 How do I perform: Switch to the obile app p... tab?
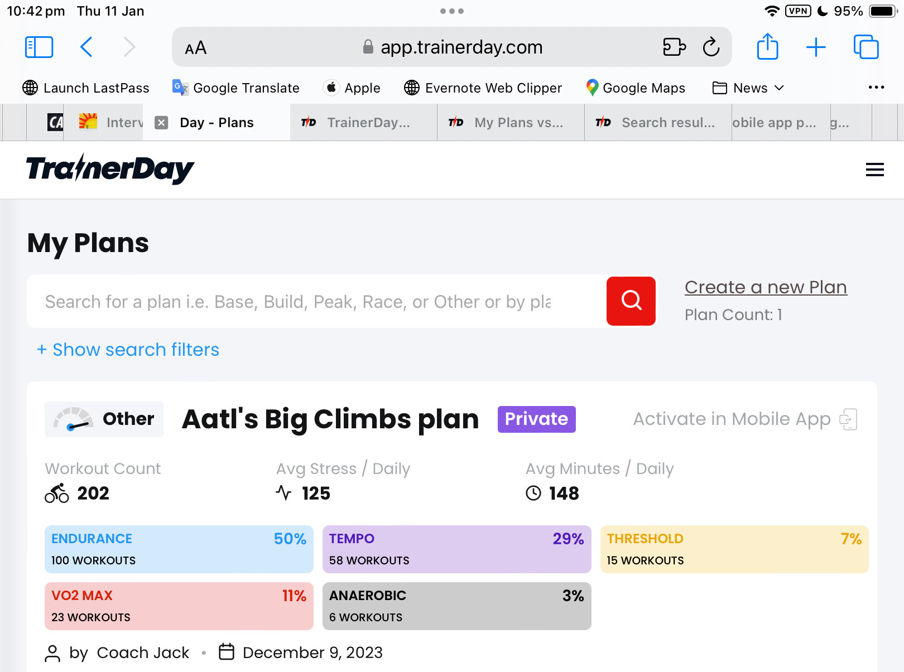coord(781,123)
